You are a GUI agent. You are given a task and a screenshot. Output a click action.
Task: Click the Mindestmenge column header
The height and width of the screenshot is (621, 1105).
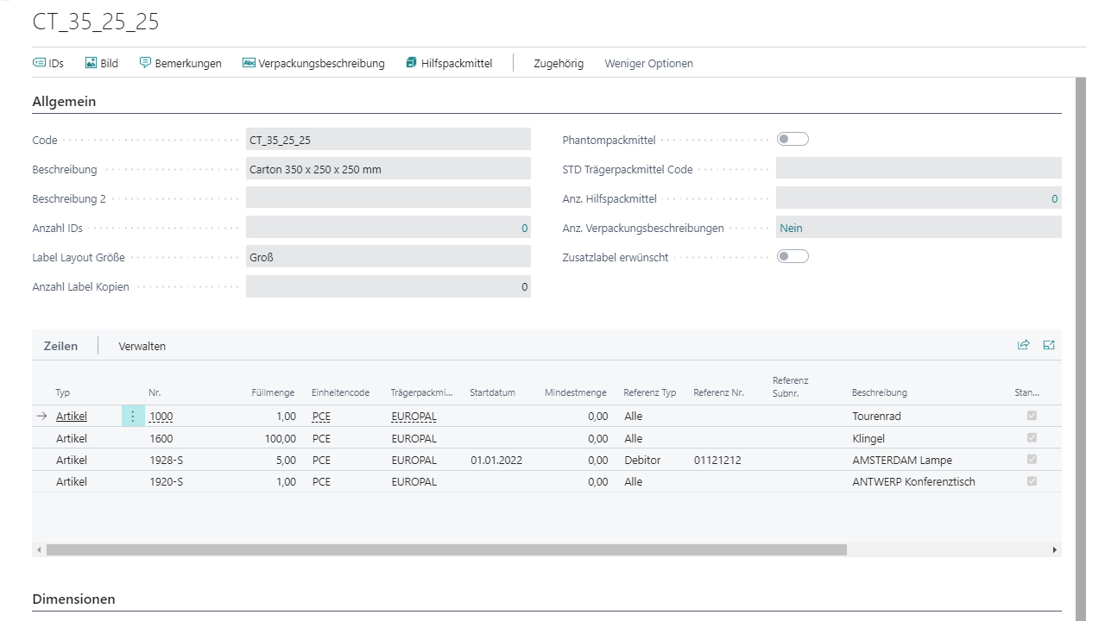click(x=576, y=392)
